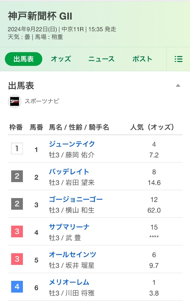Click the 馬番 column header
The width and height of the screenshot is (190, 301).
[x=36, y=127]
